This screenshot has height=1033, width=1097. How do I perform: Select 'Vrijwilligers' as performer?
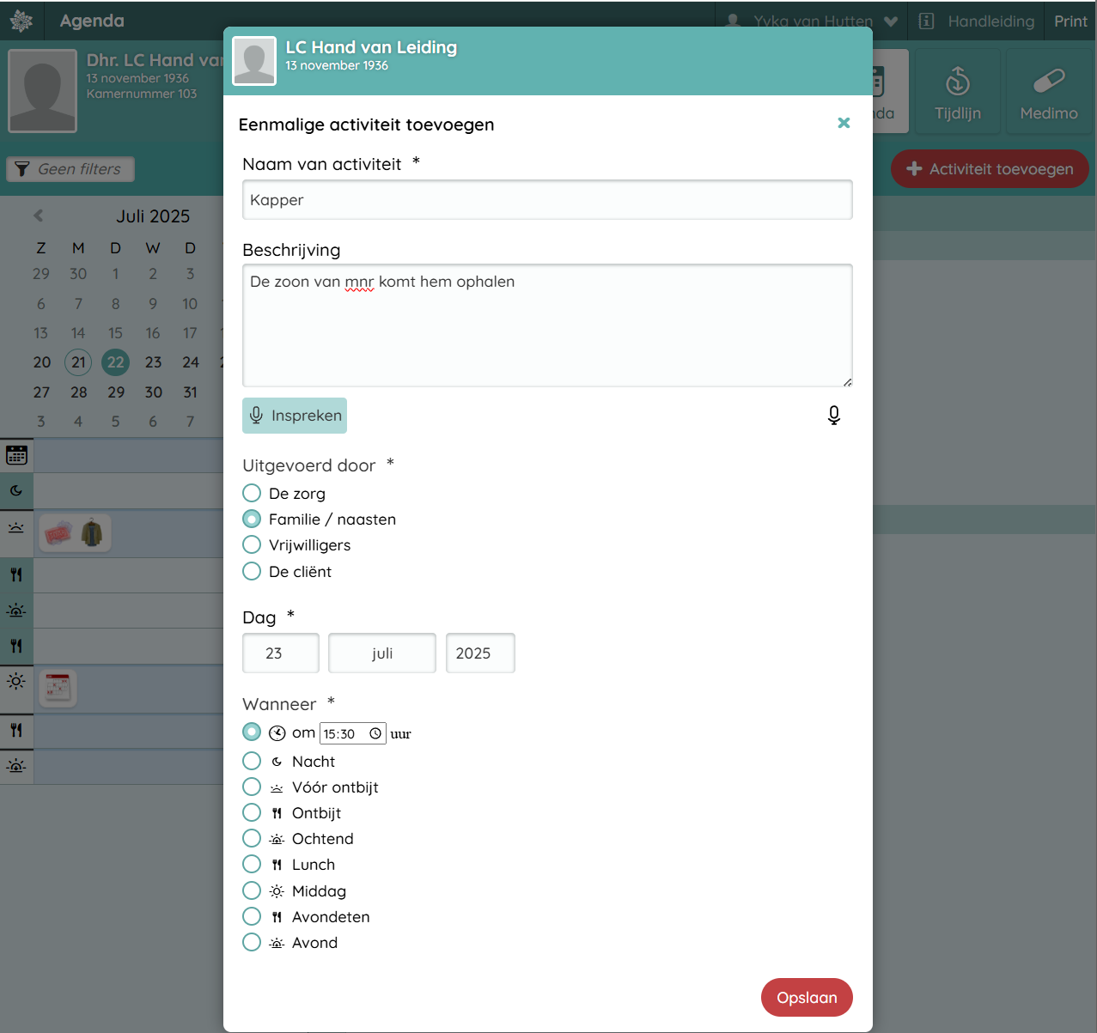pyautogui.click(x=252, y=544)
